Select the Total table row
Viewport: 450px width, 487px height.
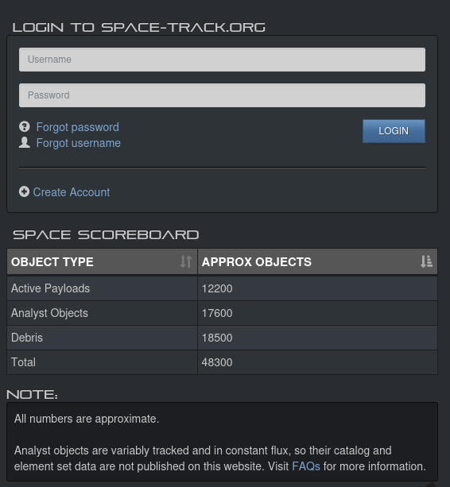222,362
